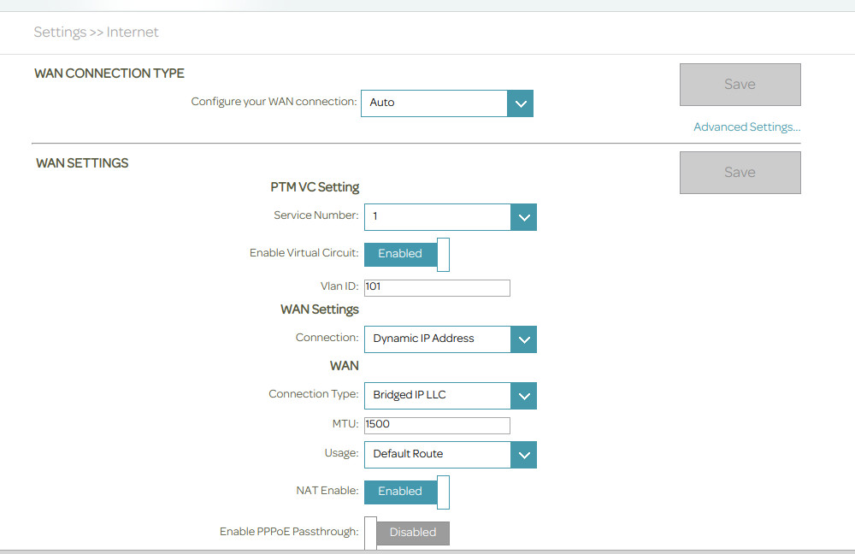
Task: Go to Settings in the breadcrumb
Action: (60, 32)
